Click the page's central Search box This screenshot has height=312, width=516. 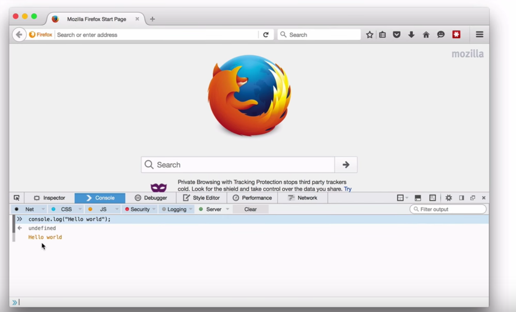(238, 165)
